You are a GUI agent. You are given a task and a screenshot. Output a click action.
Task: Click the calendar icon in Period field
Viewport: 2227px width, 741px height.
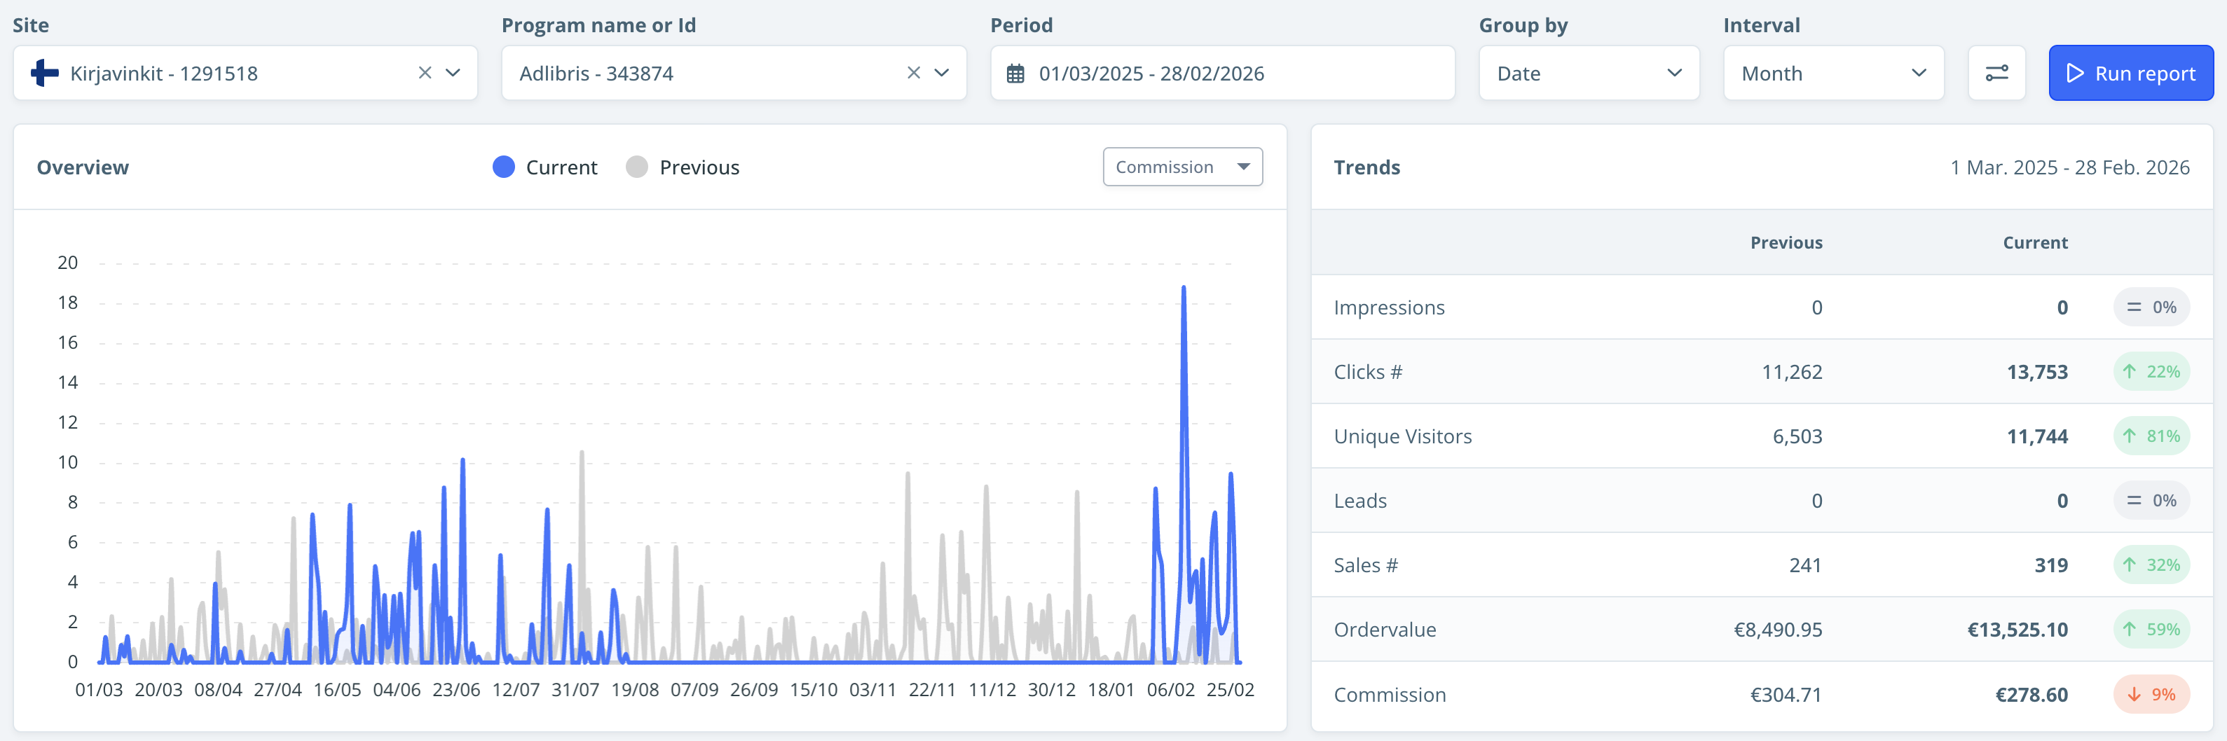coord(1016,74)
